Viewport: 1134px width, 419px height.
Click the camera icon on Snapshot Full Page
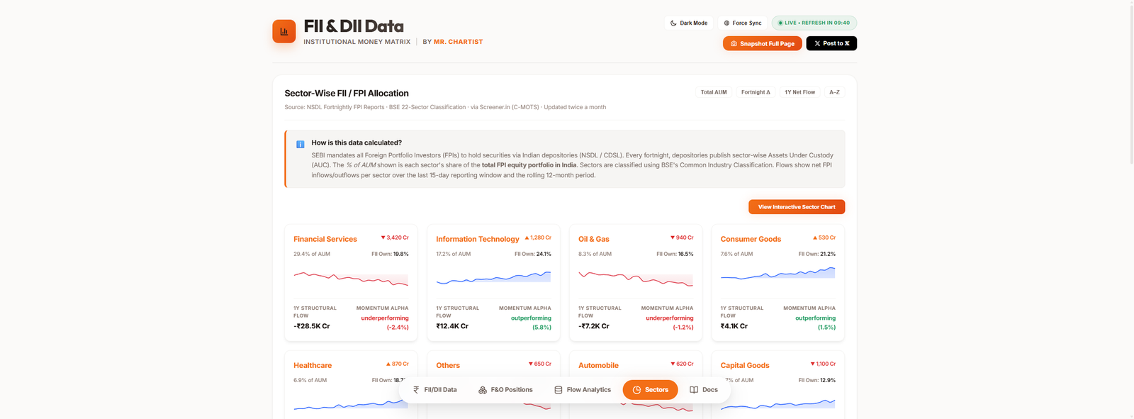[x=733, y=43]
